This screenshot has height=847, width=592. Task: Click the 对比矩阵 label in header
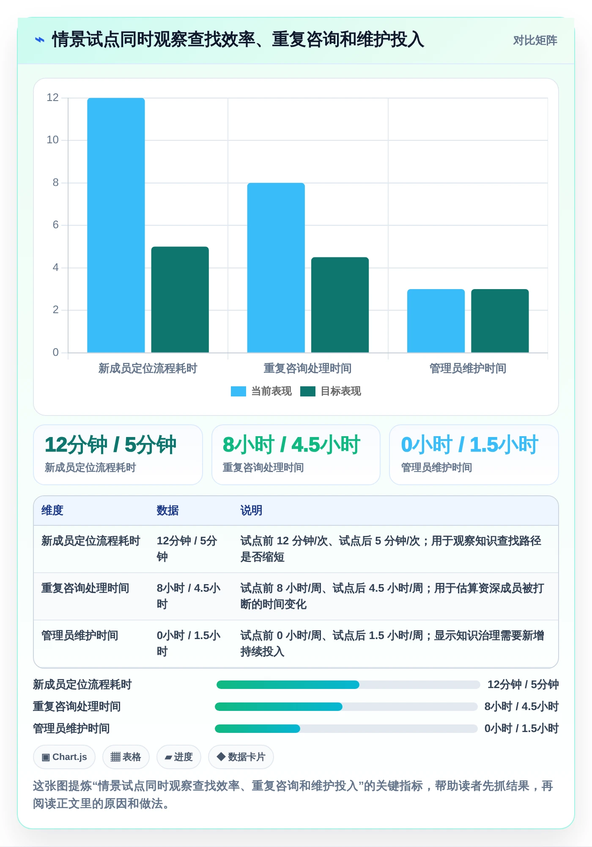(535, 40)
